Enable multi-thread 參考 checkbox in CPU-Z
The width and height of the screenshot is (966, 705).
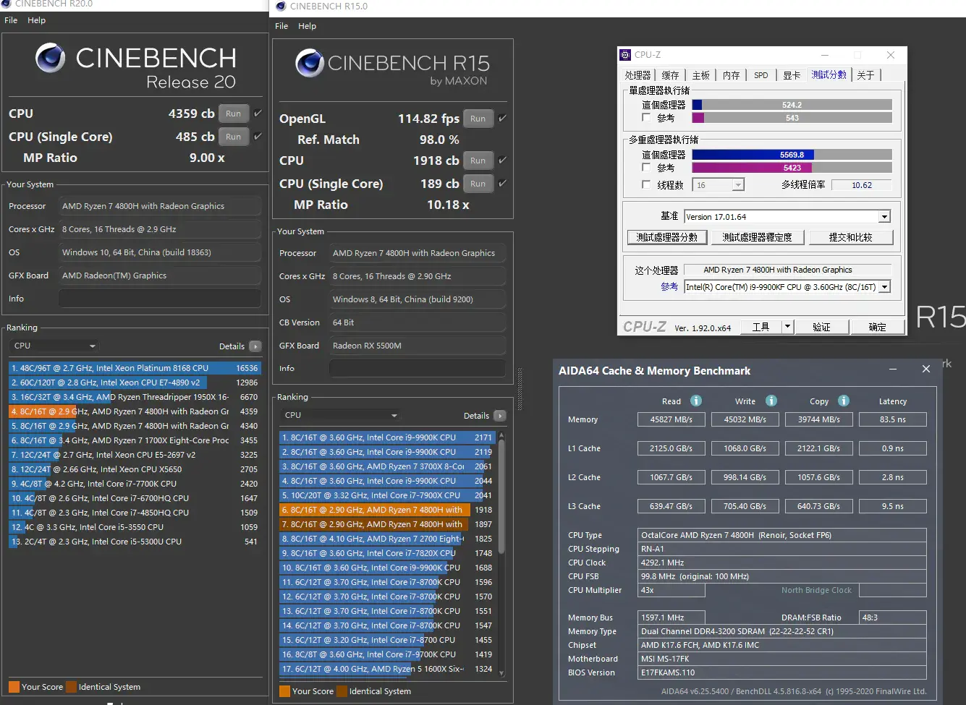pyautogui.click(x=646, y=168)
